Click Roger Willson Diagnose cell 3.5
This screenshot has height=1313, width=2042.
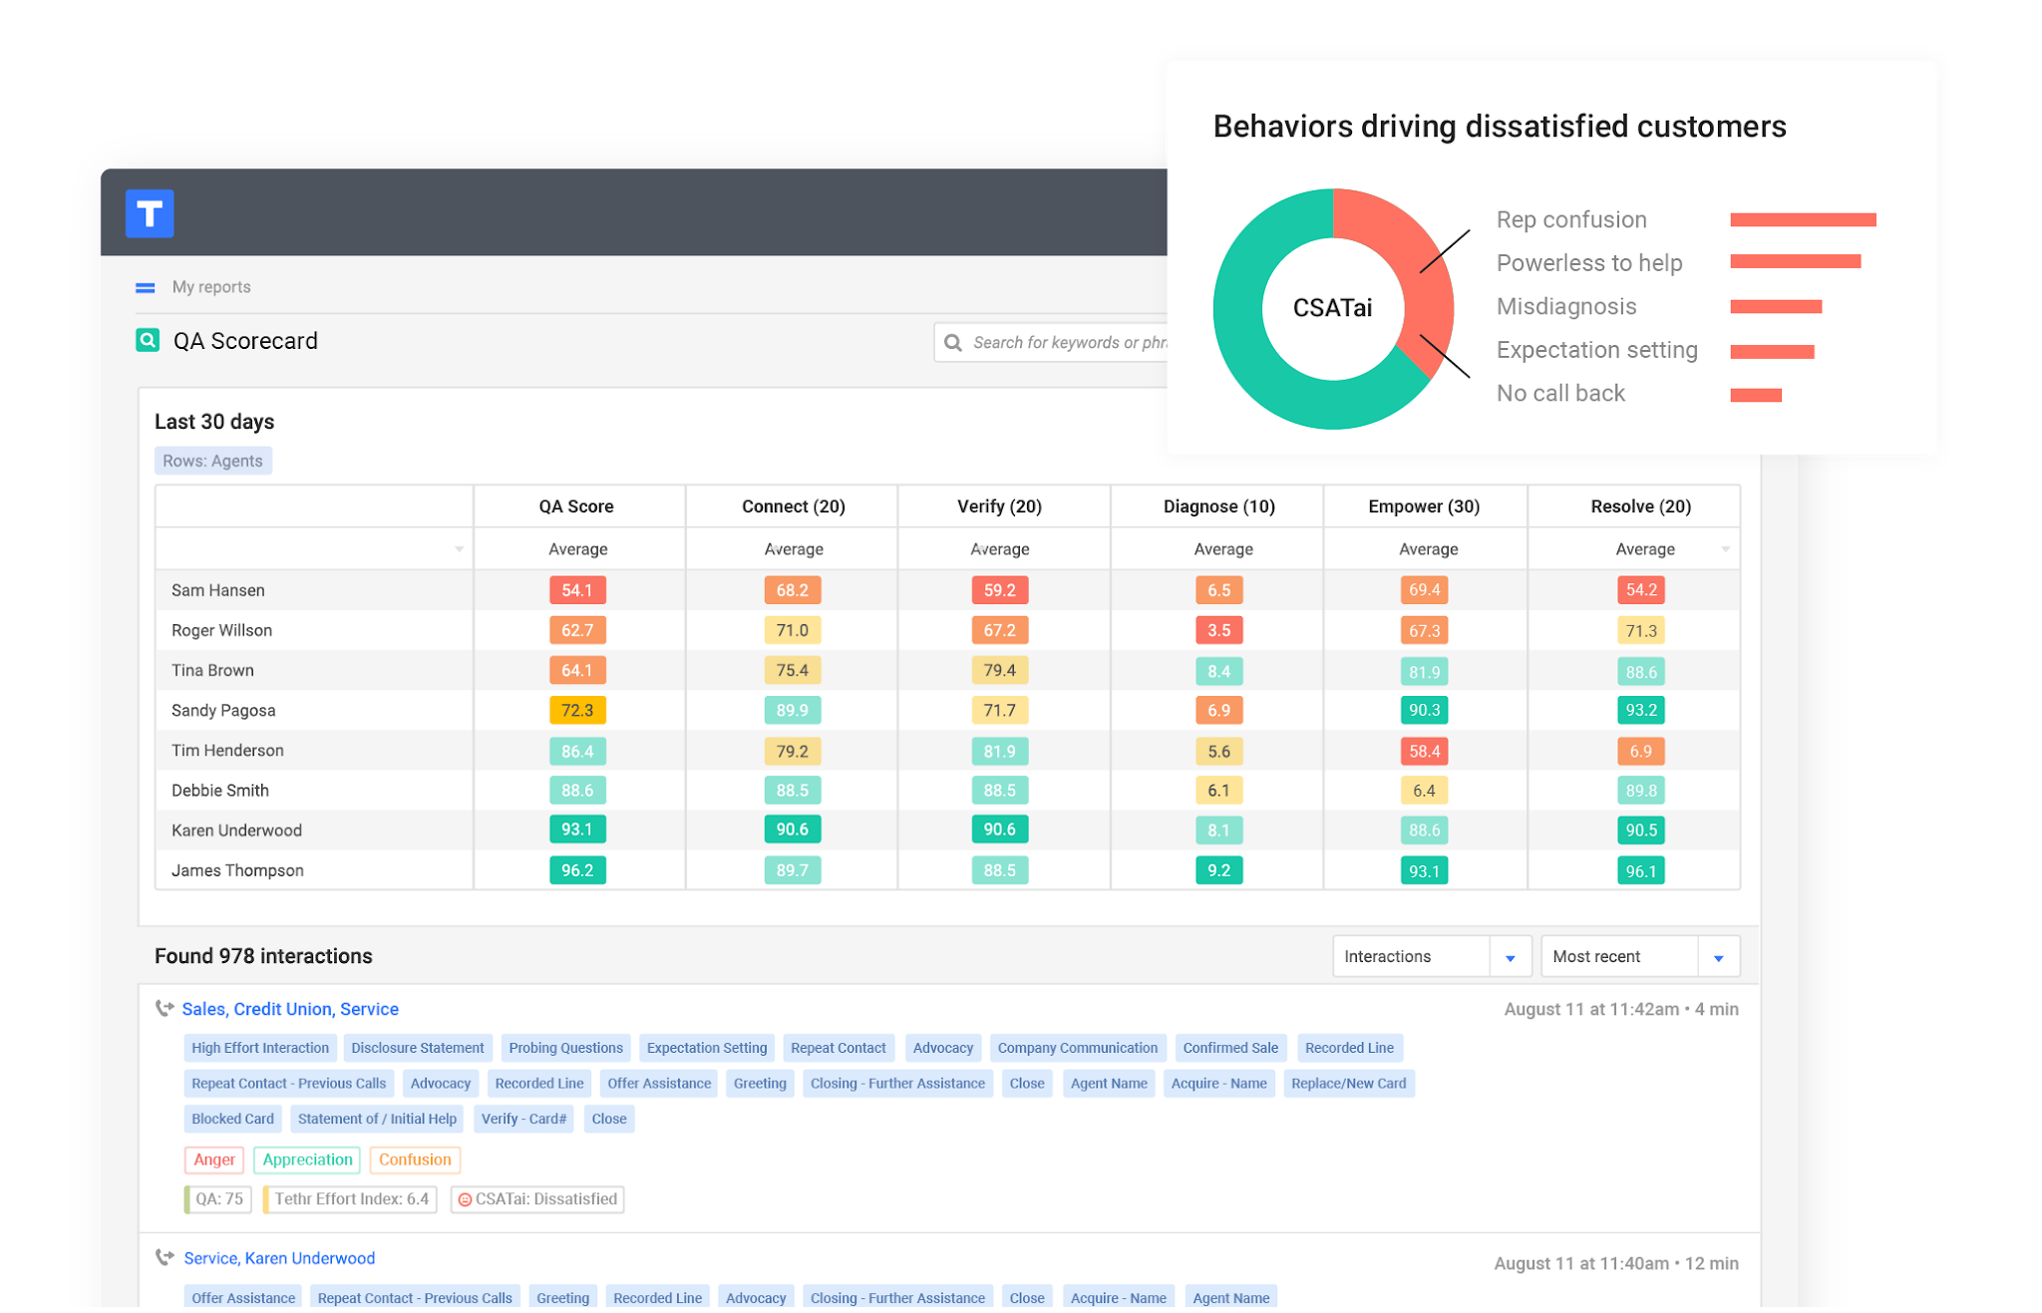[x=1219, y=631]
